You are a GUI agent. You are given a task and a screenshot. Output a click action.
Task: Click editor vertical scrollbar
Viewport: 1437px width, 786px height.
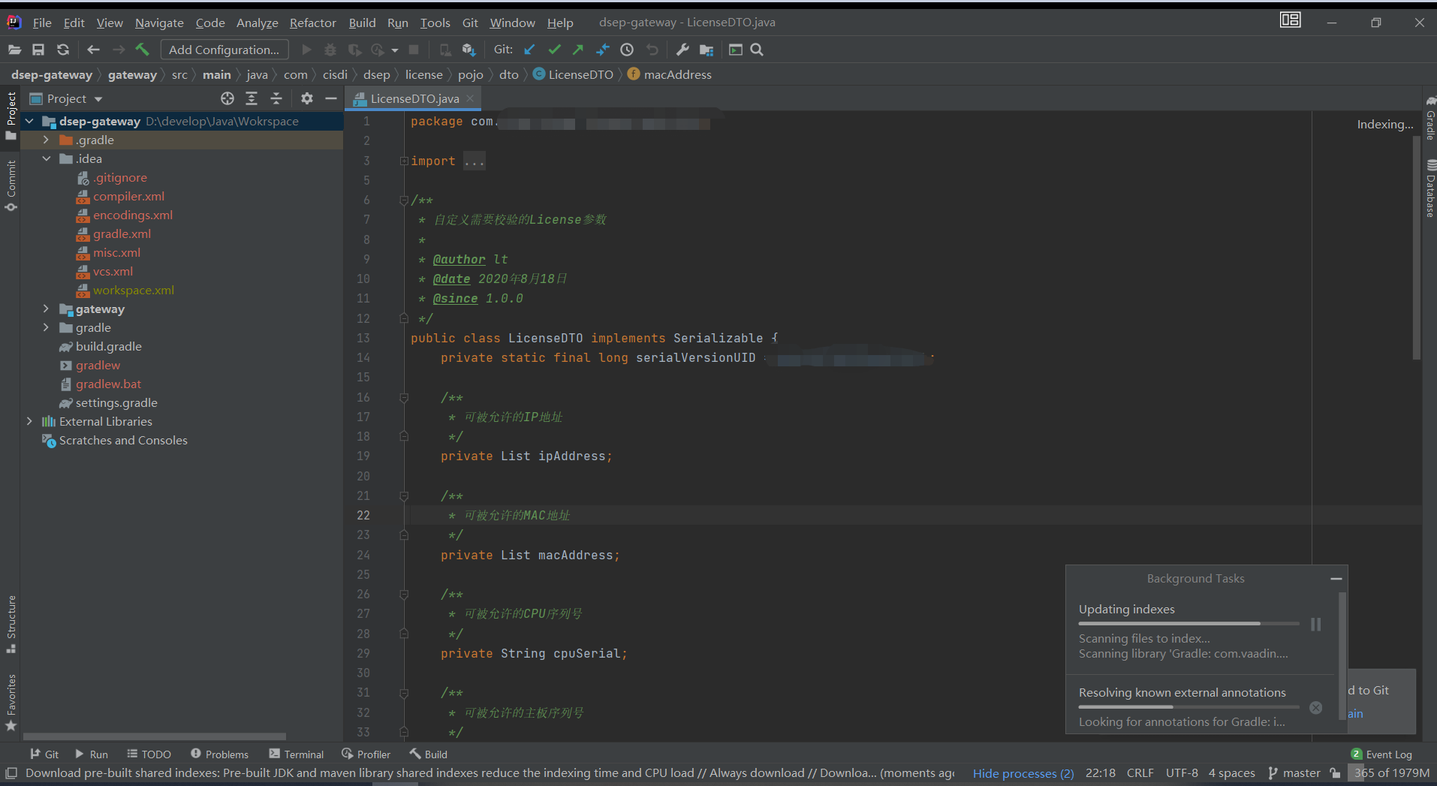[x=1416, y=248]
